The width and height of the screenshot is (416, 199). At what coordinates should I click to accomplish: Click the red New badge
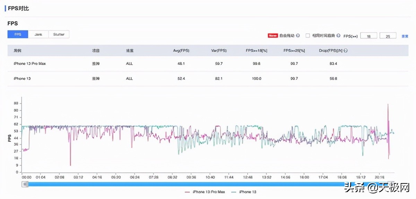273,36
